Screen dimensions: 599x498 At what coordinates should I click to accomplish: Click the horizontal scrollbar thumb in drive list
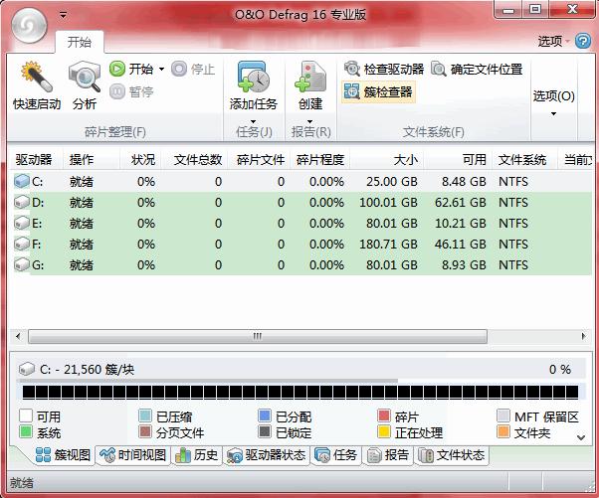[258, 336]
